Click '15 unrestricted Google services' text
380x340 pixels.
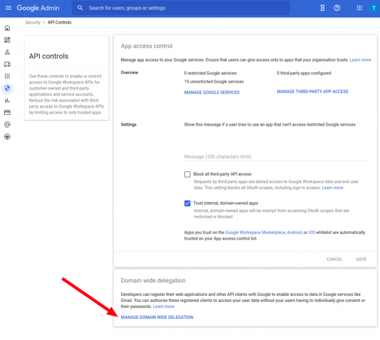pyautogui.click(x=214, y=82)
